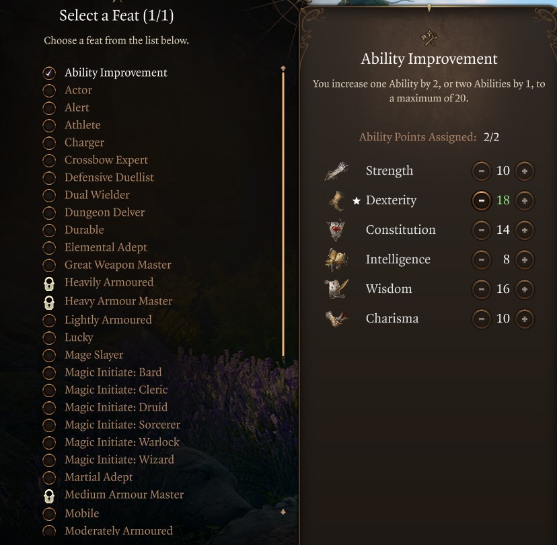Click the Constitution heart shield icon
Image resolution: width=557 pixels, height=545 pixels.
pyautogui.click(x=336, y=230)
